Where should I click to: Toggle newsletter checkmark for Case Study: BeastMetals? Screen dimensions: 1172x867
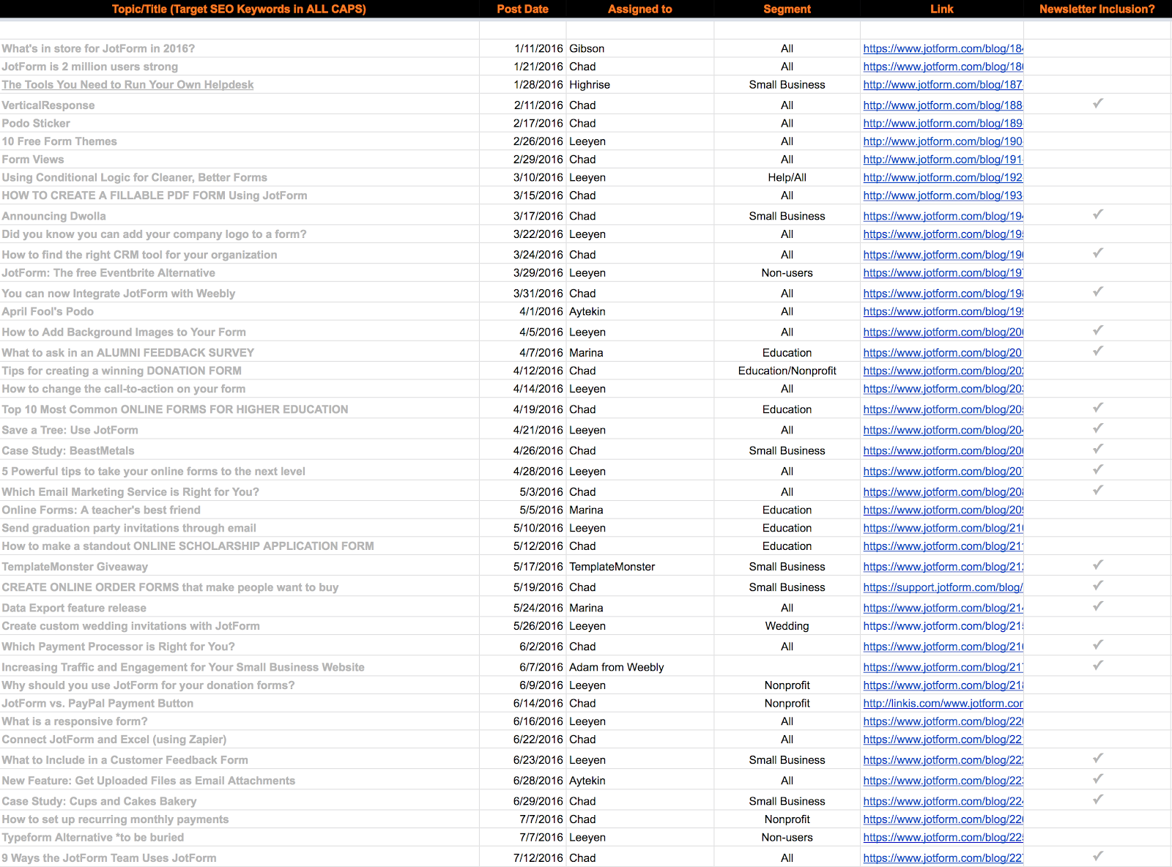pyautogui.click(x=1097, y=450)
